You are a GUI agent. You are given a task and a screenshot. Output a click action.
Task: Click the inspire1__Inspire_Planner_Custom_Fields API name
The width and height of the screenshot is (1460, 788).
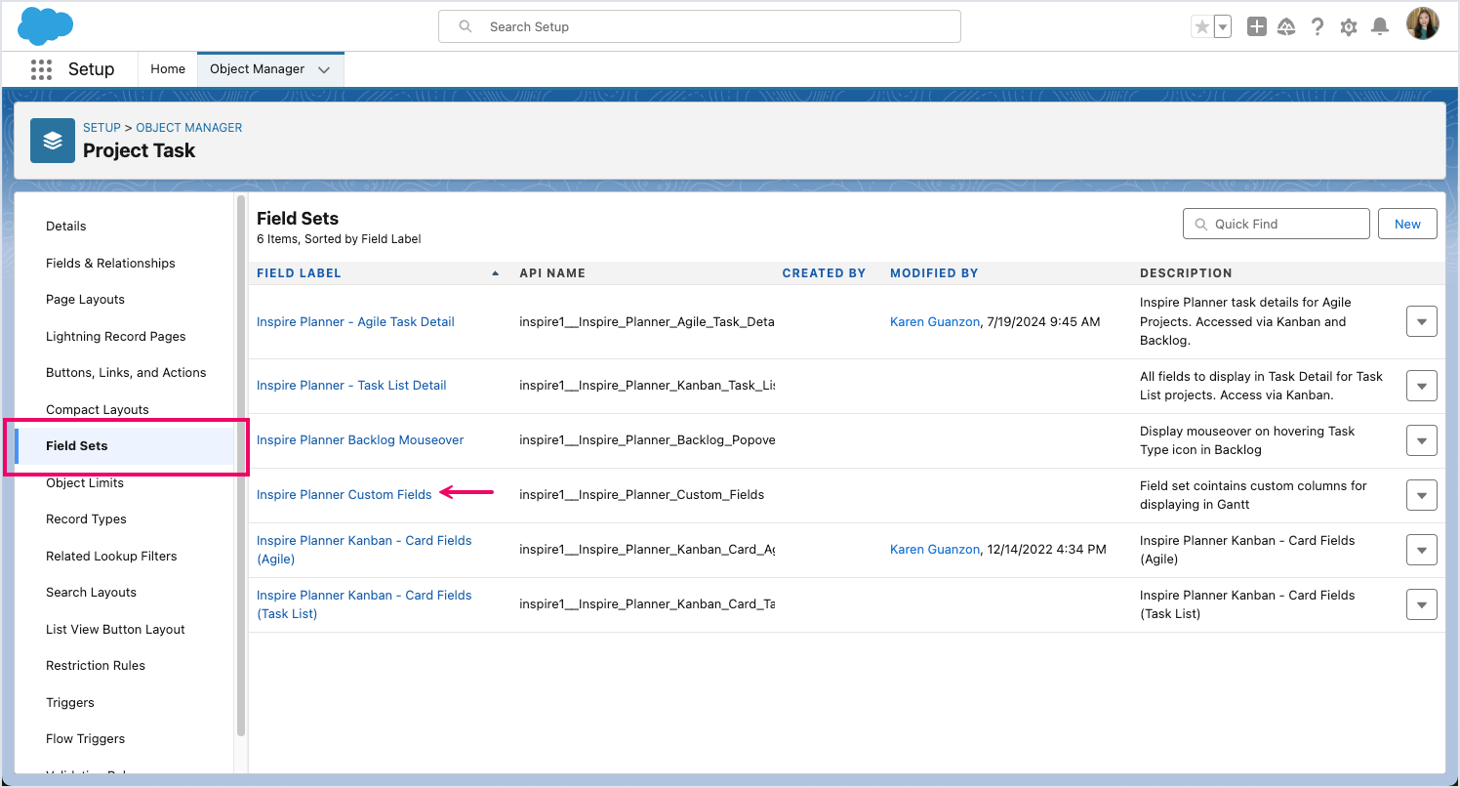pos(641,494)
